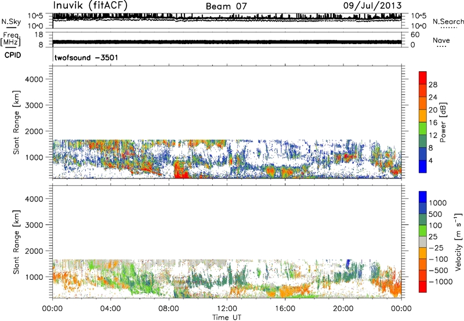Click the 'Beam 07' heading

click(x=226, y=6)
